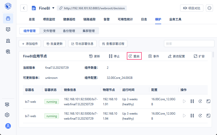Switch to the 可用性统计 tab
Image resolution: width=217 pixels, height=135 pixels.
pyautogui.click(x=125, y=19)
